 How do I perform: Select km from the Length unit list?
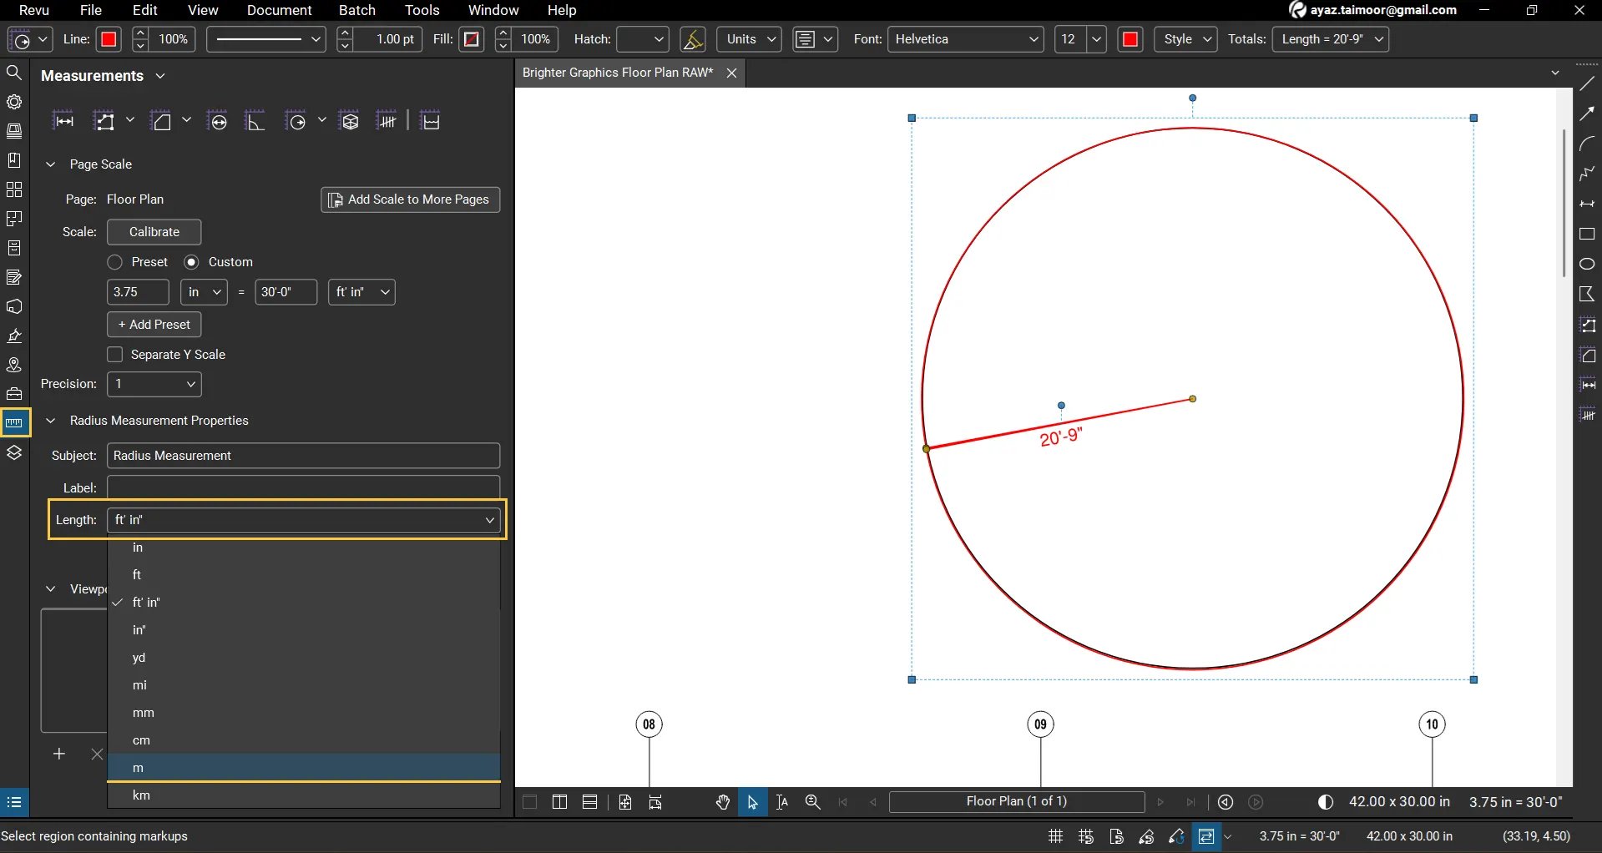[140, 795]
